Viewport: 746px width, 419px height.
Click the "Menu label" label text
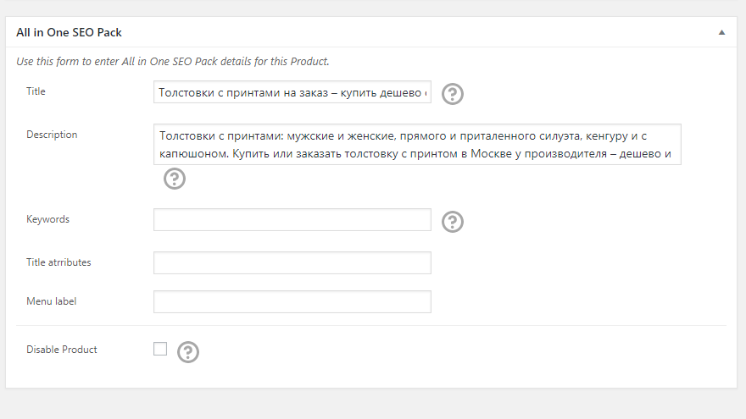52,301
